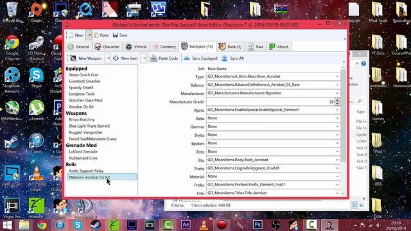
Task: Select Arctic Support Relay relic
Action: [86, 171]
